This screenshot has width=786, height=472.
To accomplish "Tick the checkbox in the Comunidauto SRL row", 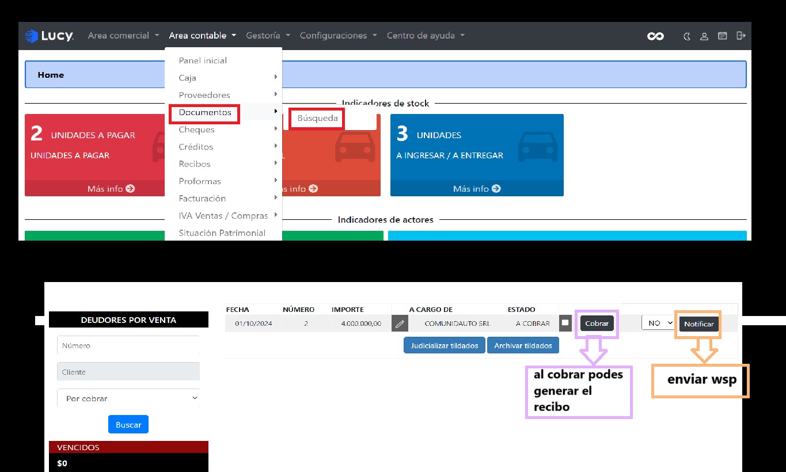I will (x=565, y=323).
